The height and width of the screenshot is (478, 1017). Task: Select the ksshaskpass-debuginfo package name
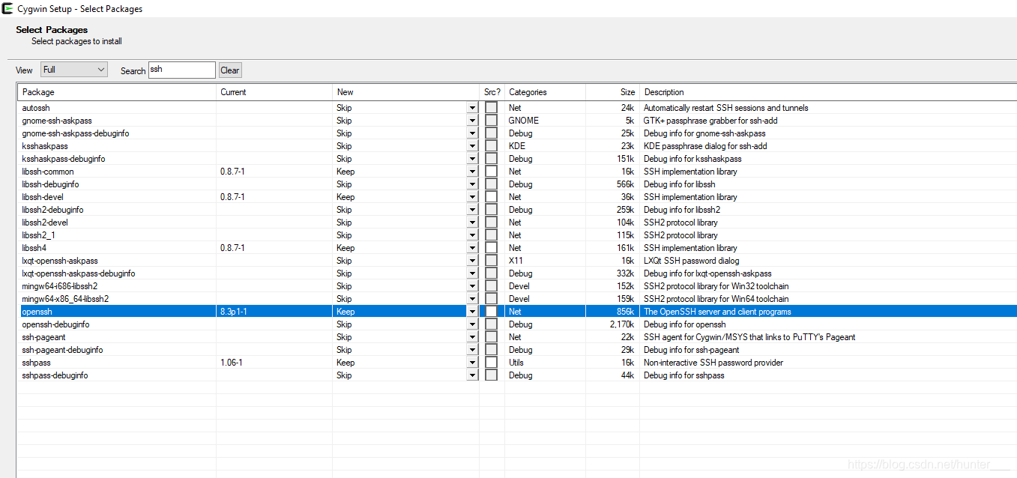pos(64,159)
